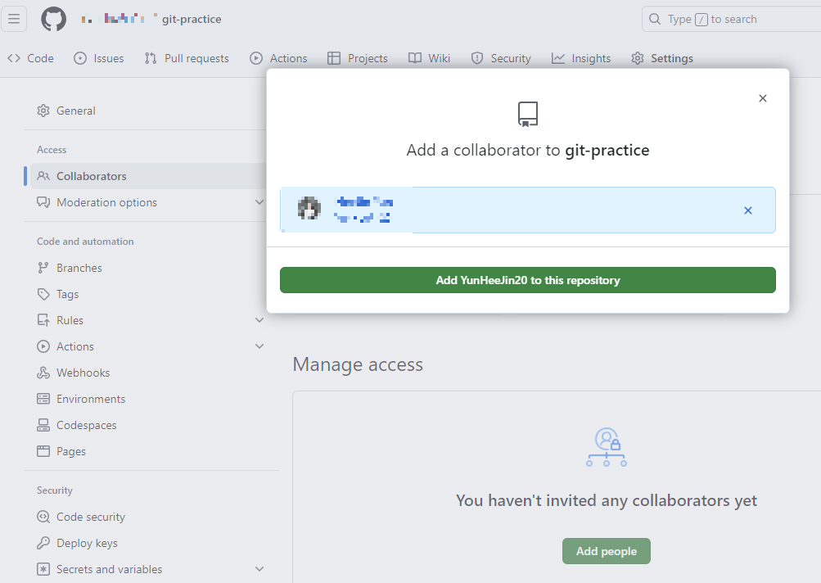
Task: Click the Issues circle-dot icon
Action: (80, 58)
